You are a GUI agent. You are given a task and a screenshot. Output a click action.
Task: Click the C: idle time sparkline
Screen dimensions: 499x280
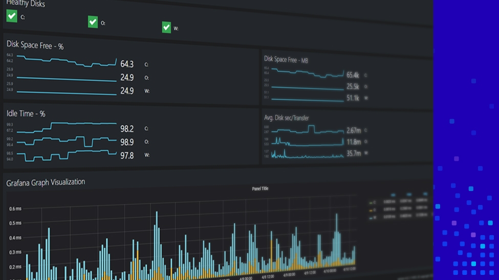[x=67, y=126]
